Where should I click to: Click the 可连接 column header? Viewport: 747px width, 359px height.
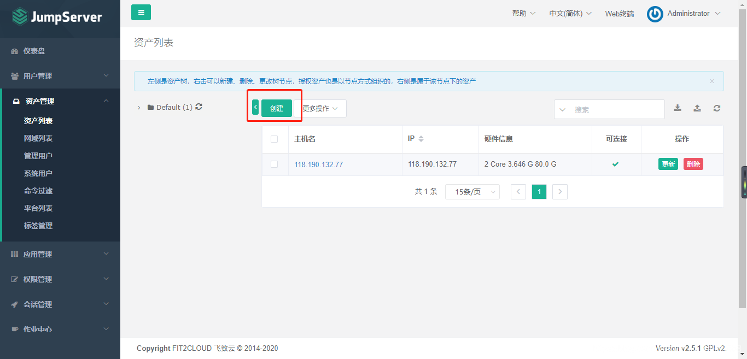[616, 139]
